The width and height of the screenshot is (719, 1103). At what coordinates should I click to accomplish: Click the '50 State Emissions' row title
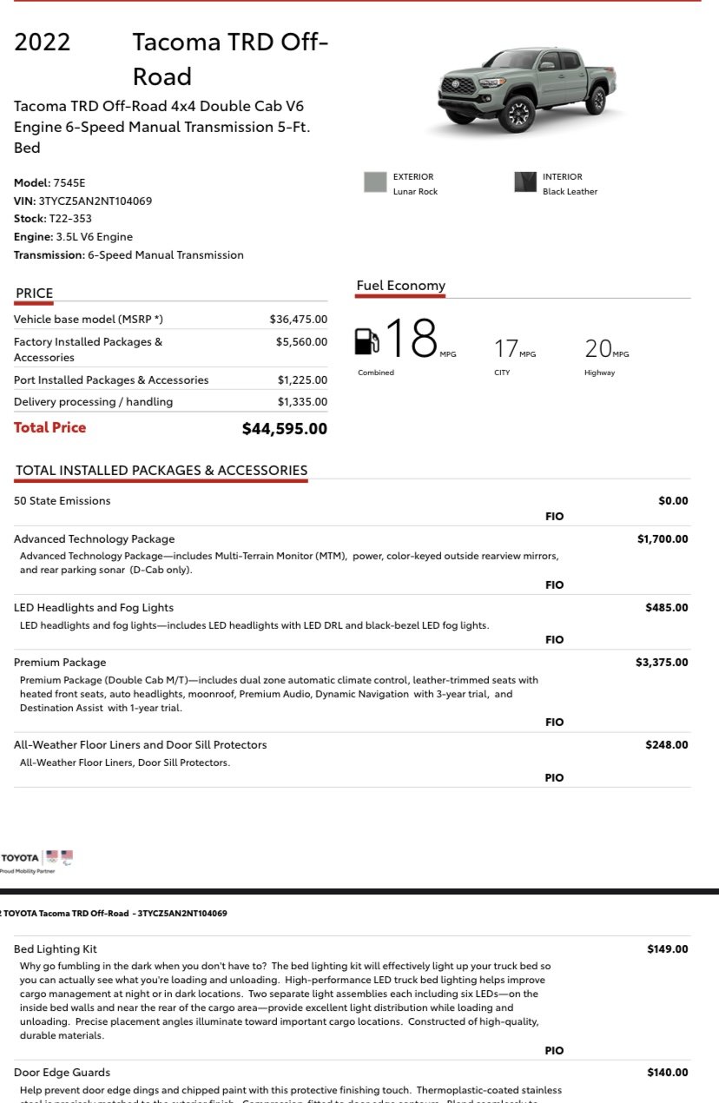(63, 501)
